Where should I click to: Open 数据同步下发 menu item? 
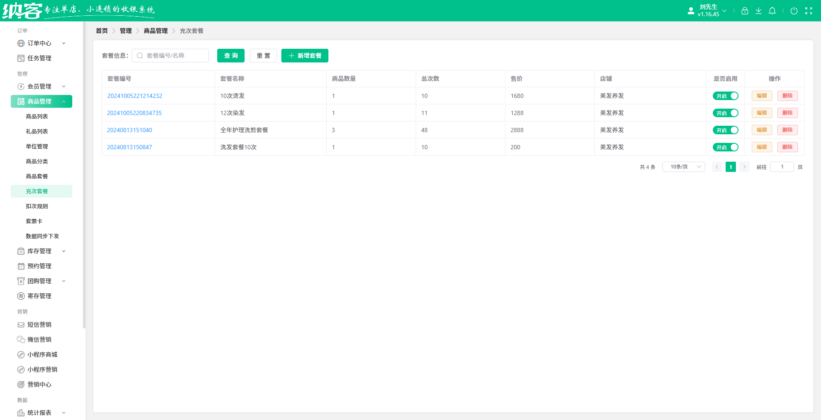tap(41, 236)
